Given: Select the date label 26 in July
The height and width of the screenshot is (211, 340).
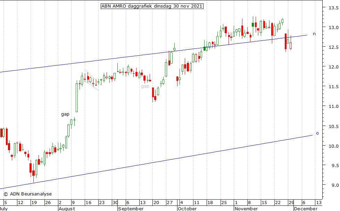Looking at the screenshot, I should (48, 203).
